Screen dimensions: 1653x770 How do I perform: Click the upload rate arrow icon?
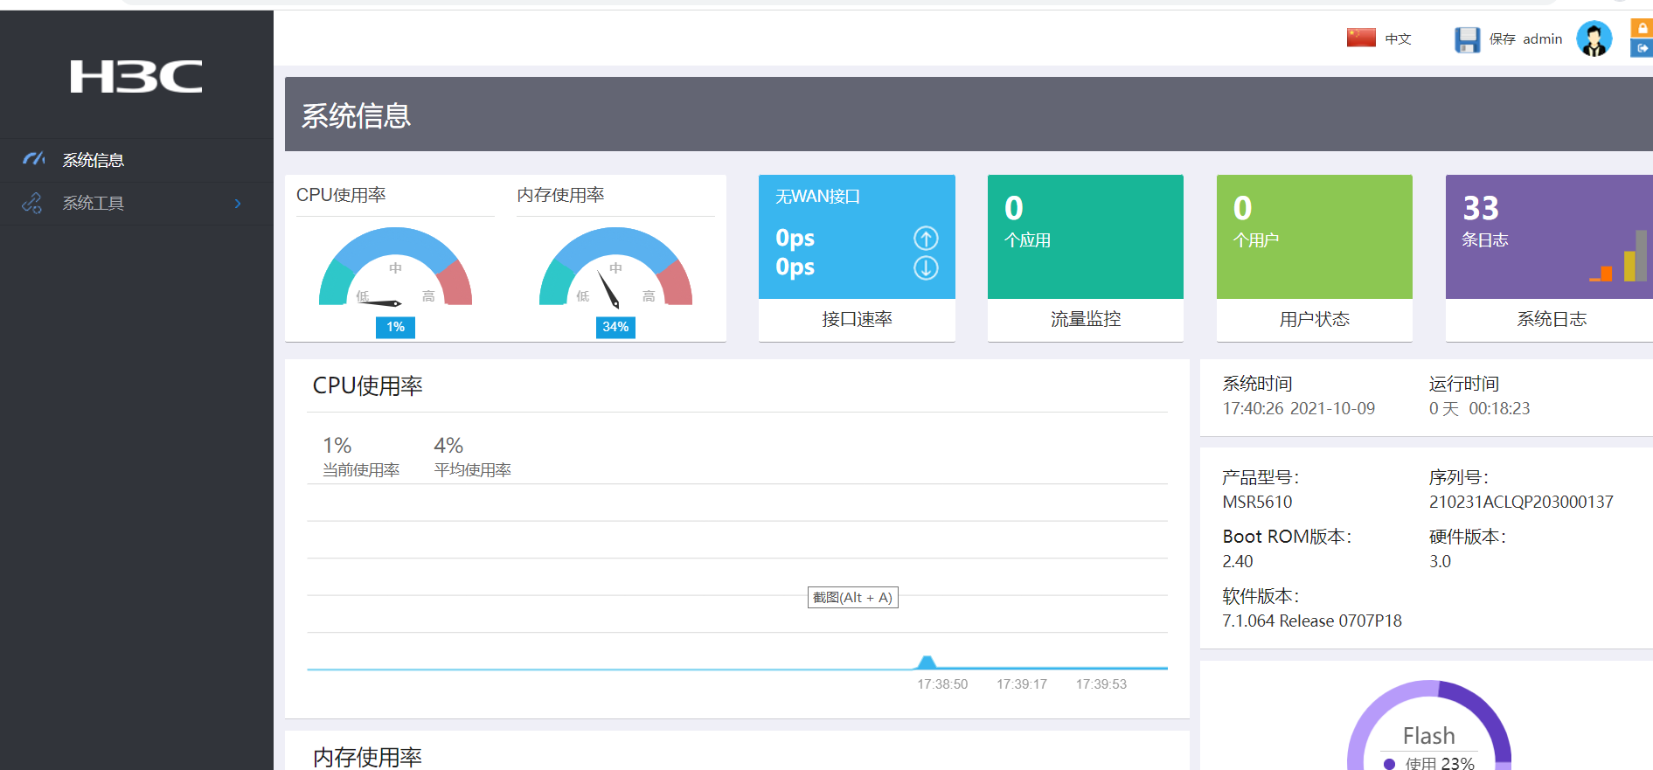(926, 238)
